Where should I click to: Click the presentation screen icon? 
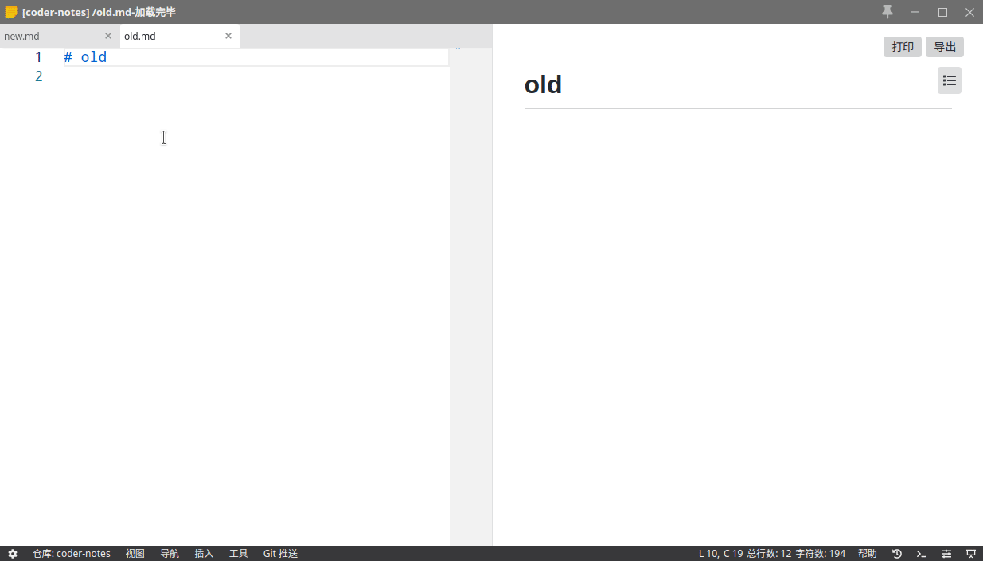pos(971,554)
